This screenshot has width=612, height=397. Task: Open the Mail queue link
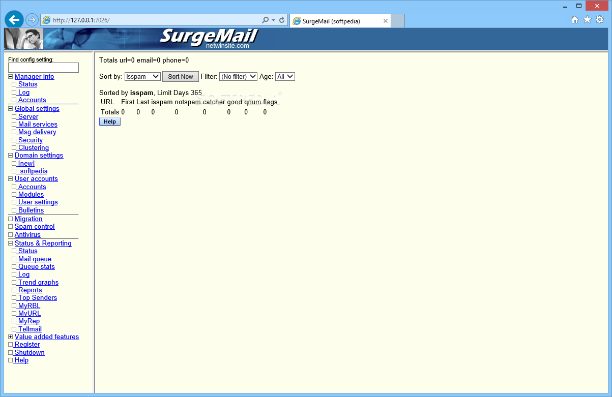[34, 259]
